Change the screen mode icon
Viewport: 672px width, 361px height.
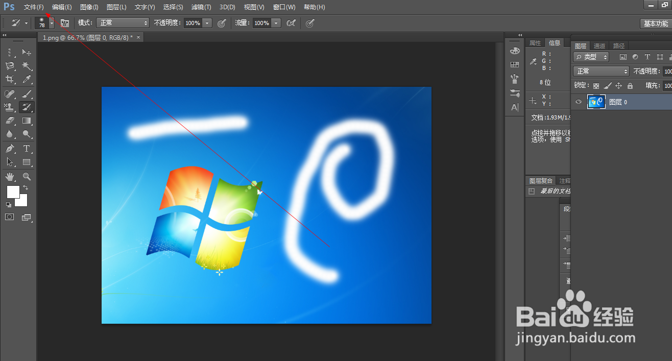27,217
